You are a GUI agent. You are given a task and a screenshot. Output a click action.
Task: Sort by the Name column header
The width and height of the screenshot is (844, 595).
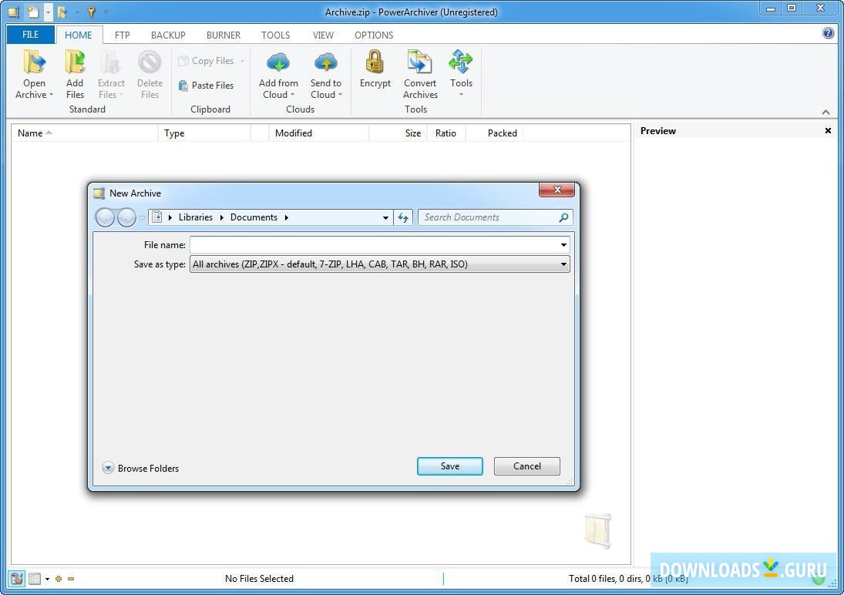[x=85, y=133]
